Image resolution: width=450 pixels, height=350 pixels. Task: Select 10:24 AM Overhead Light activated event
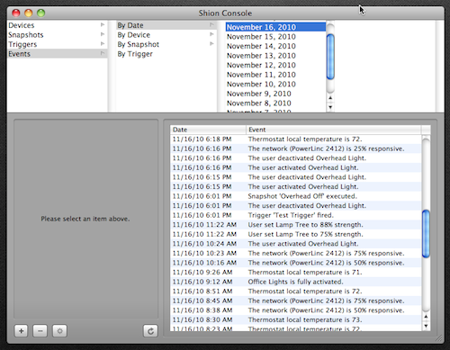tap(296, 244)
